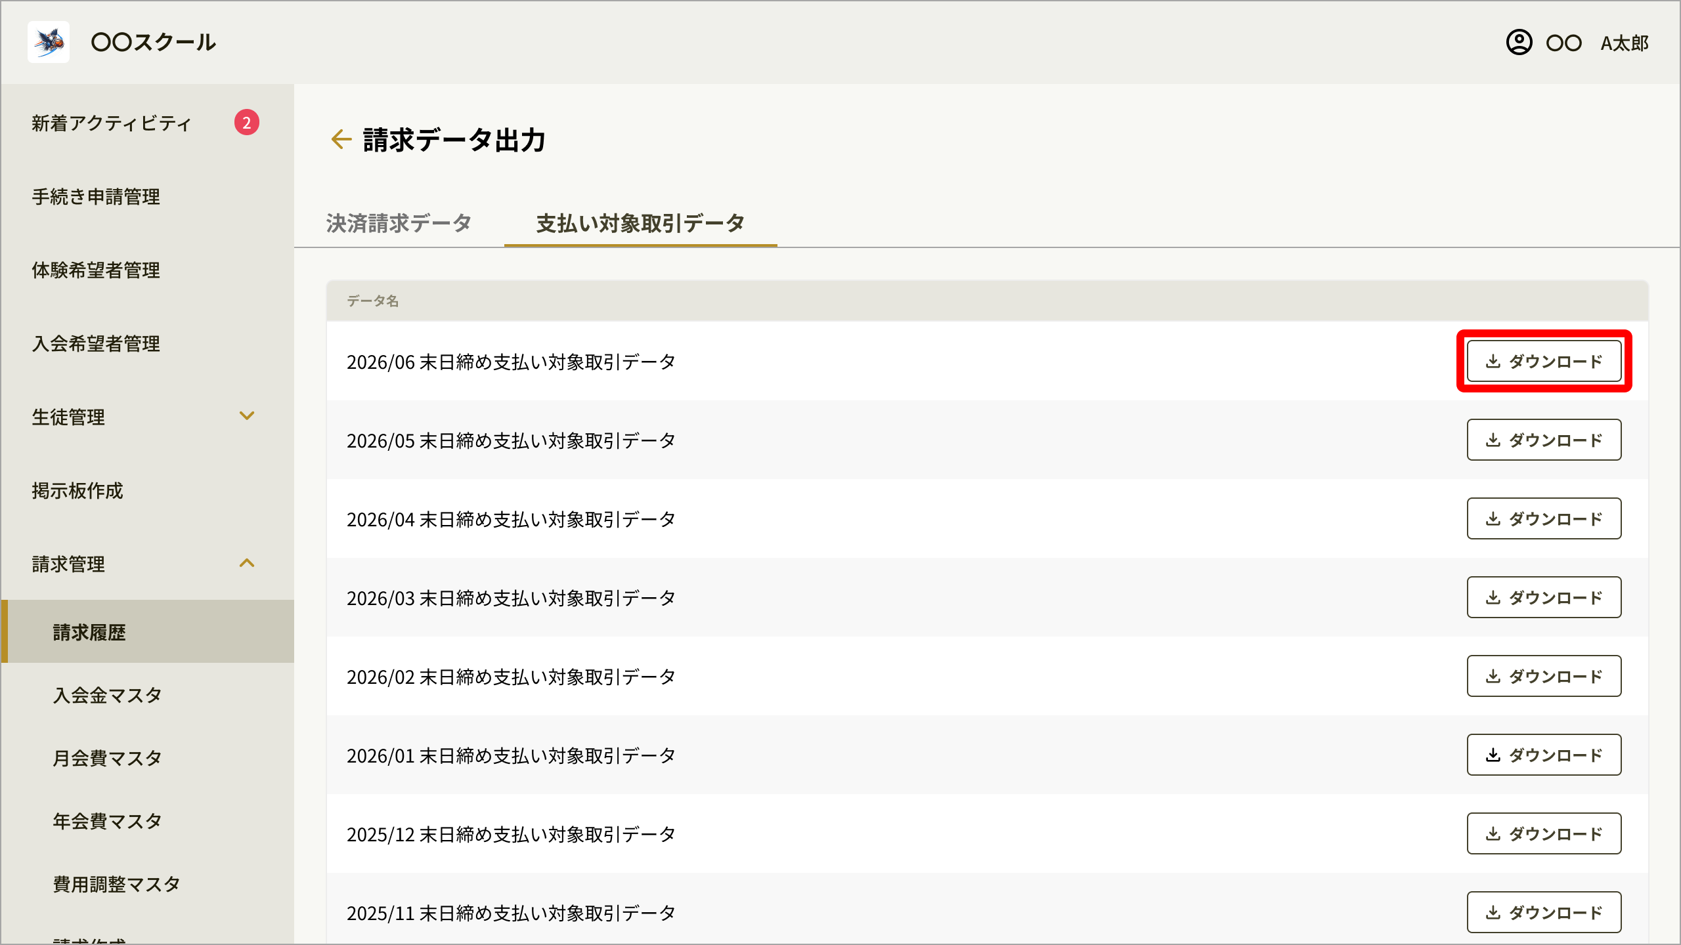Viewport: 1681px width, 945px height.
Task: Download the 2025/11 transaction data
Action: pyautogui.click(x=1544, y=912)
